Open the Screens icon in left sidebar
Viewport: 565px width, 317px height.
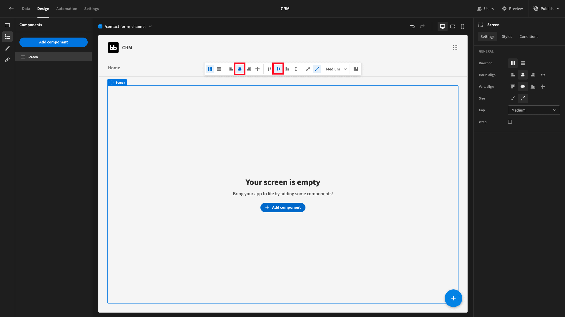pos(7,25)
